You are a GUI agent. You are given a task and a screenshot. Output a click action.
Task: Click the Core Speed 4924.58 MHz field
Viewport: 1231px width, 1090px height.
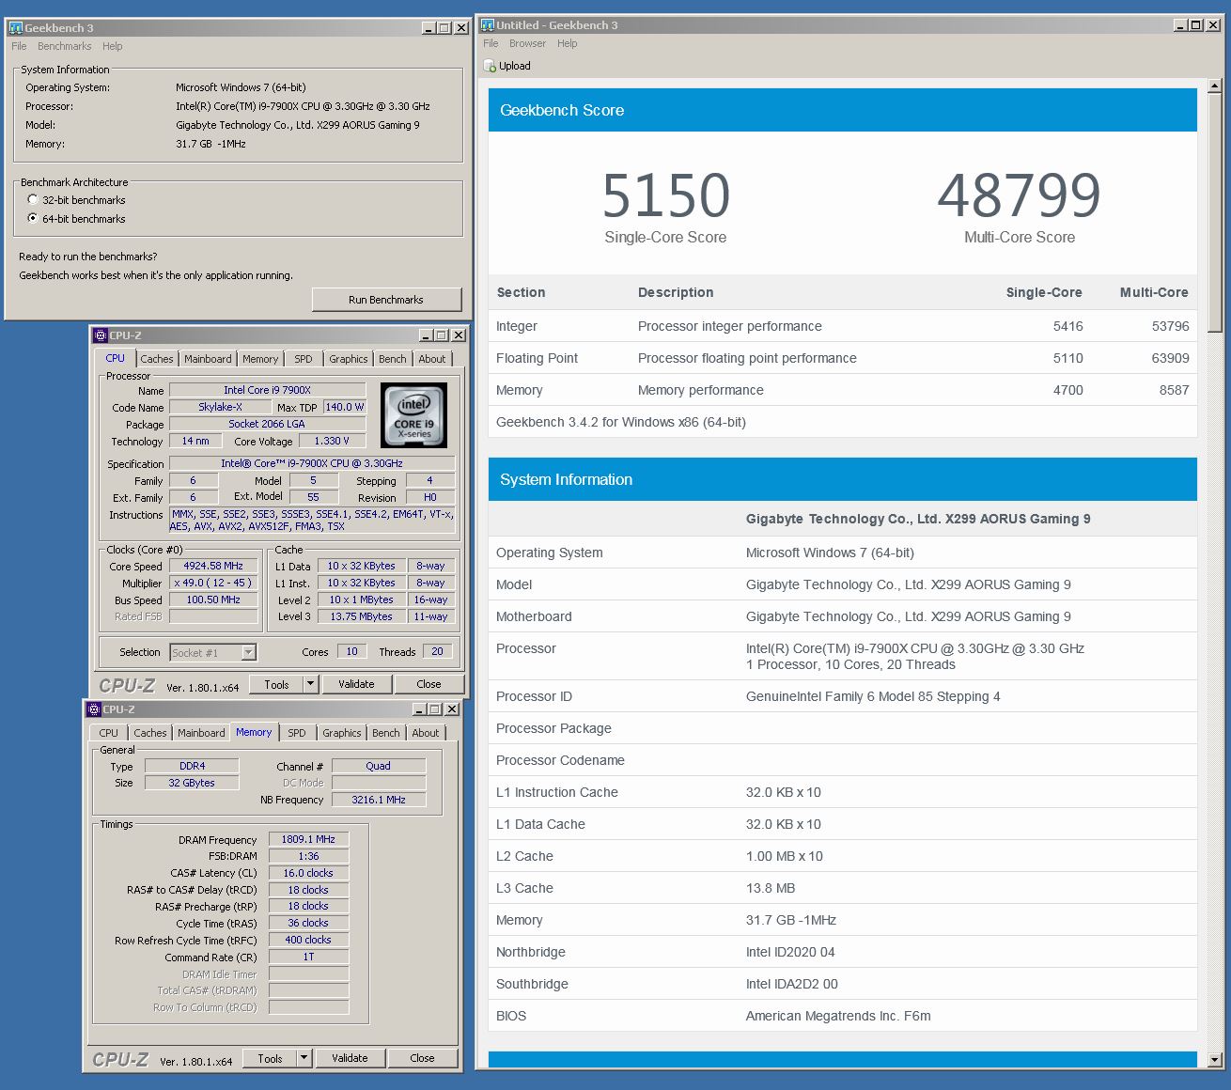pos(213,566)
